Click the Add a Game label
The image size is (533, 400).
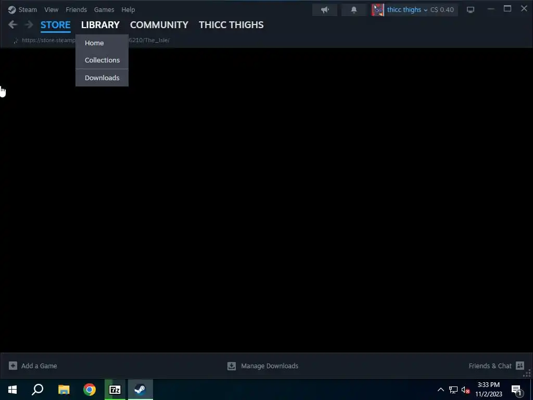(39, 366)
